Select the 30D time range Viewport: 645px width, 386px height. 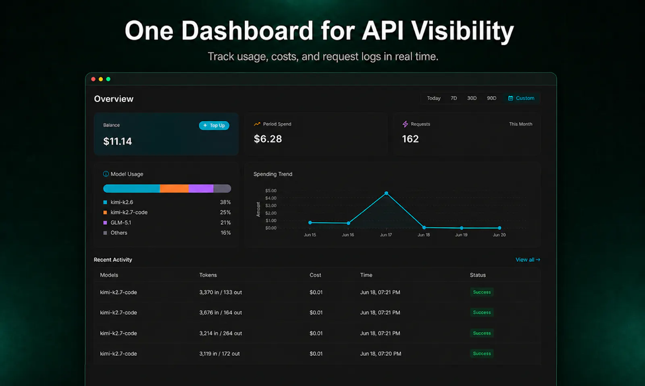[x=472, y=98]
